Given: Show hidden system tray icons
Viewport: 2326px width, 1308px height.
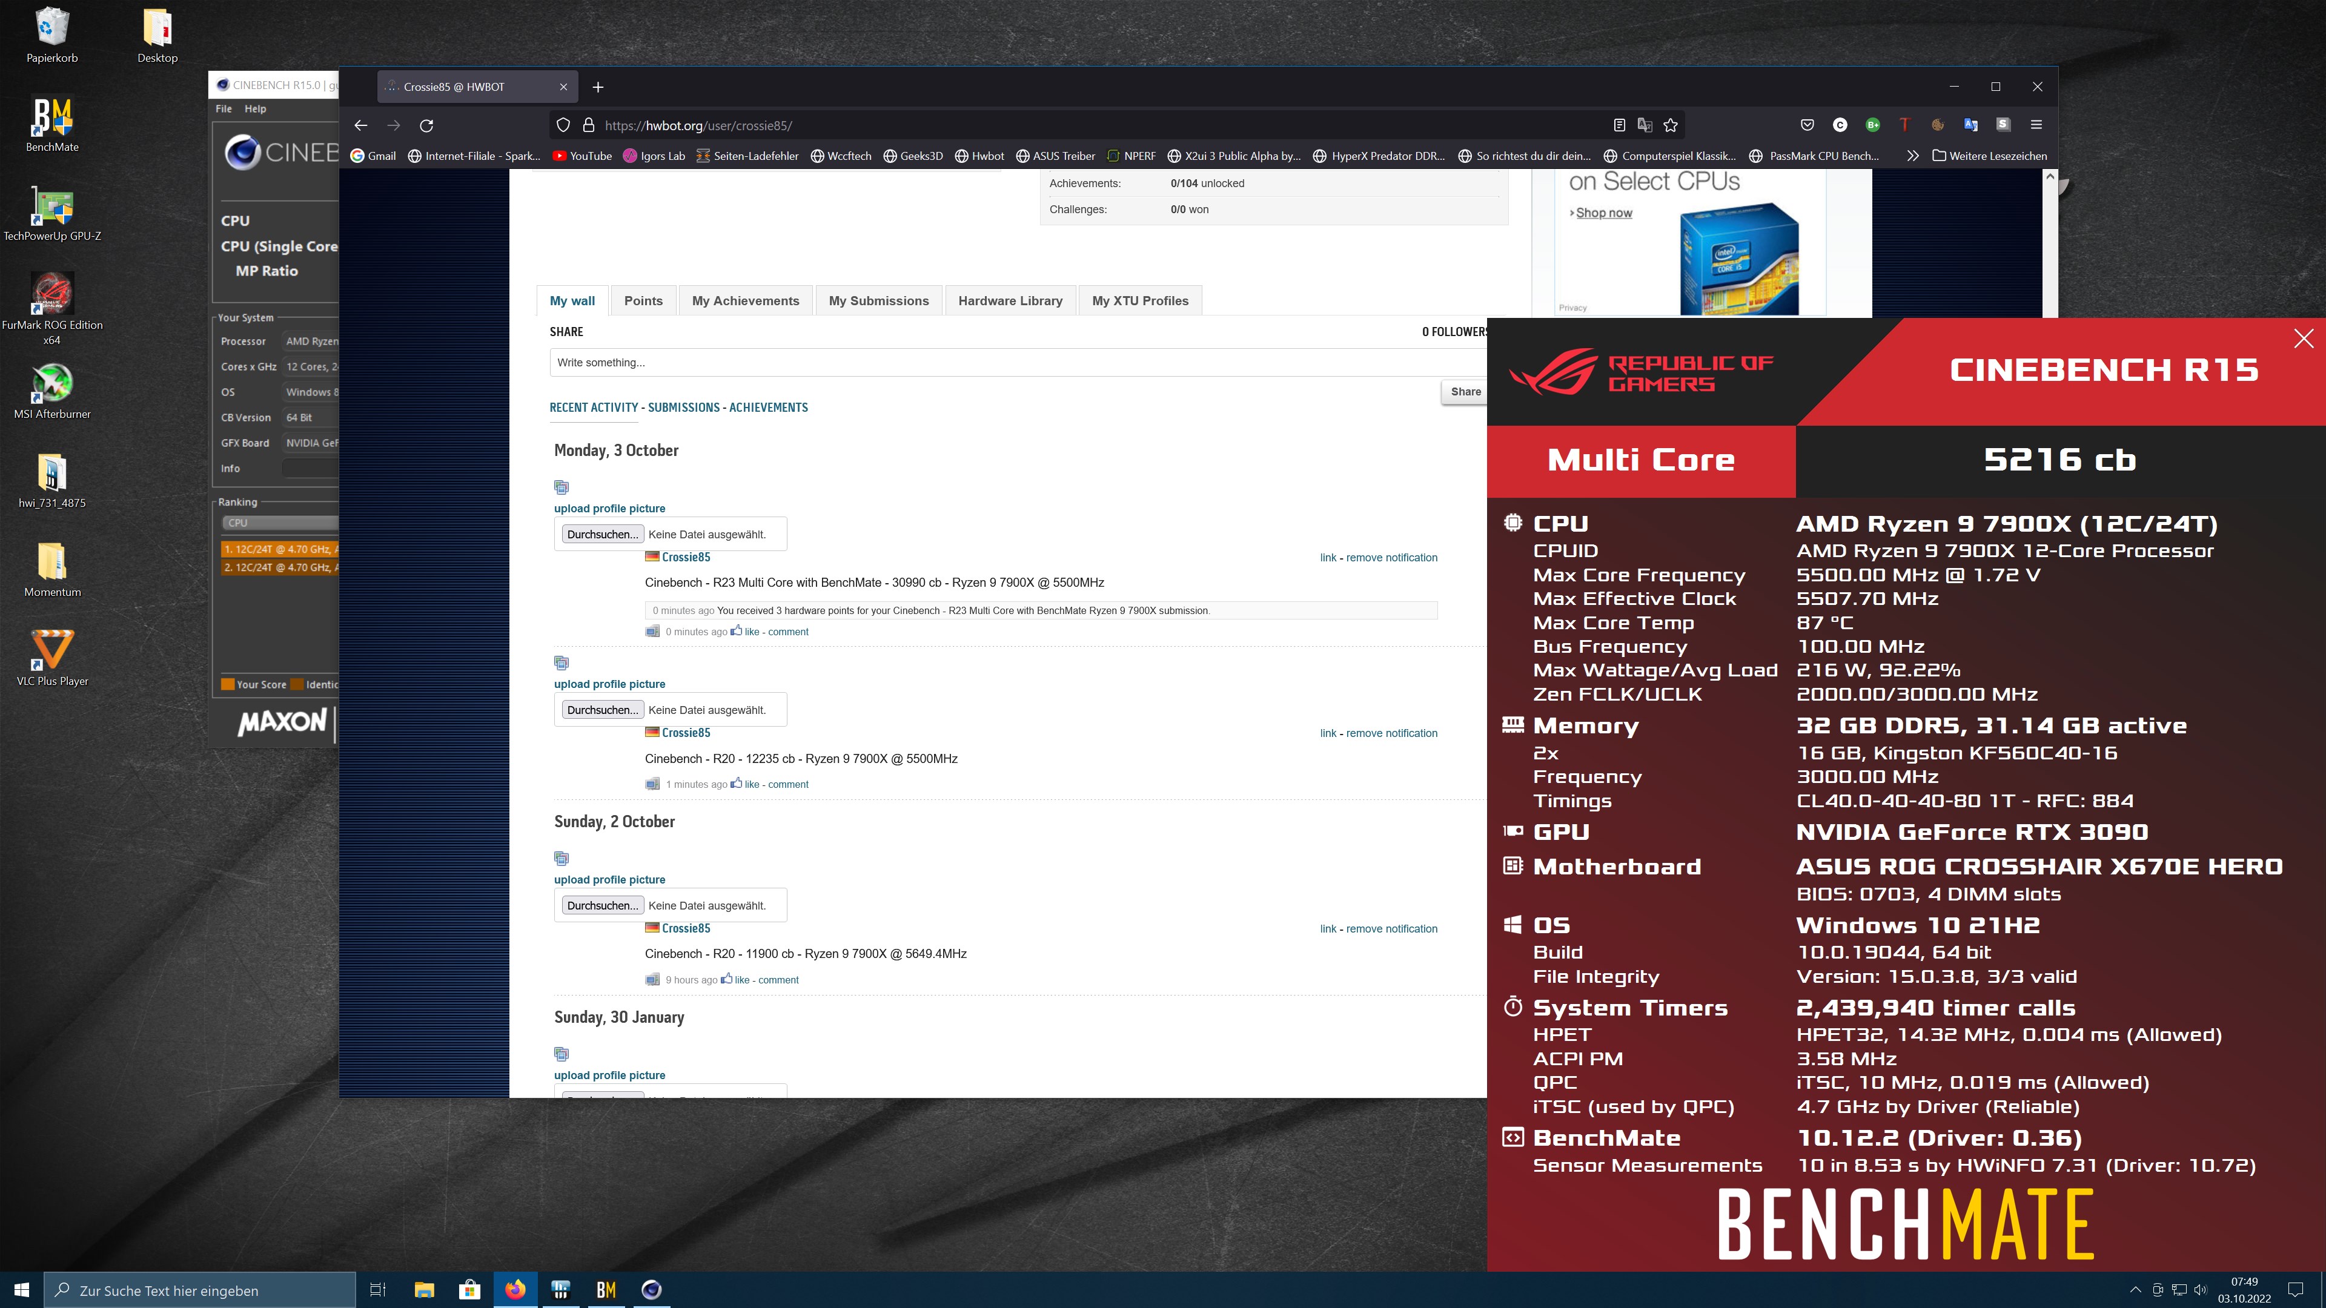Looking at the screenshot, I should (2135, 1290).
